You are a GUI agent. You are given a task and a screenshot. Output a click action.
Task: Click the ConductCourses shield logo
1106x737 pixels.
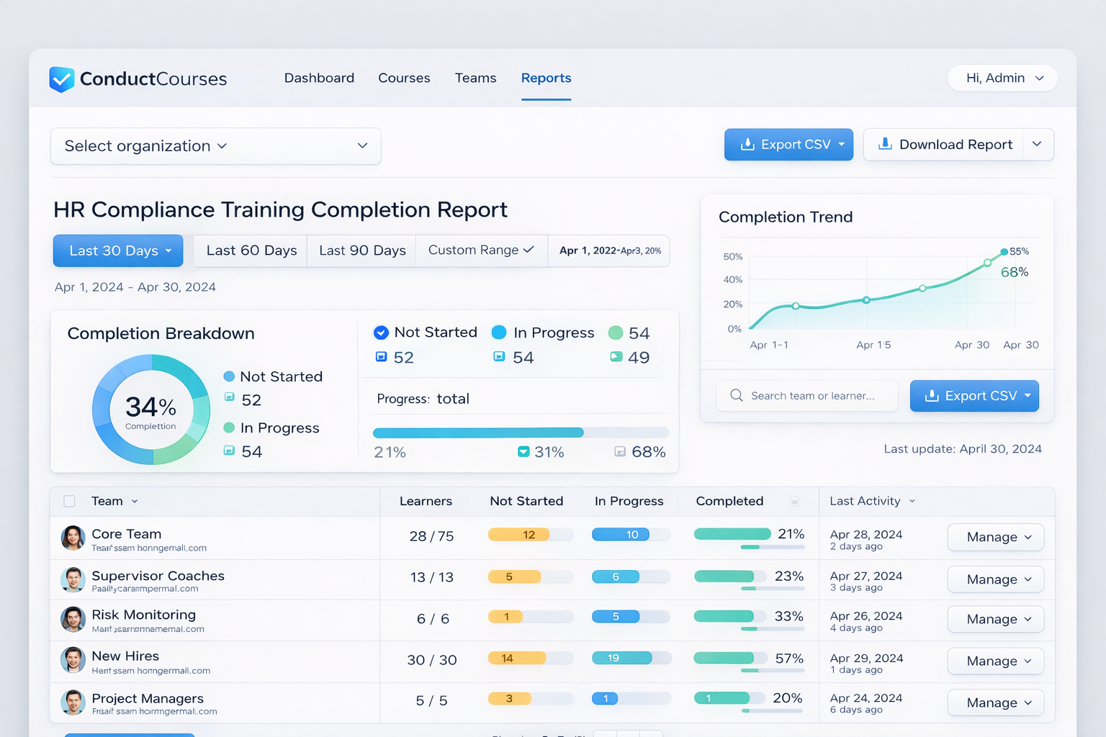pyautogui.click(x=61, y=79)
